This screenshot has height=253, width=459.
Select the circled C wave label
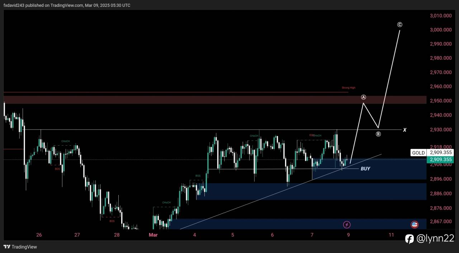pyautogui.click(x=400, y=25)
